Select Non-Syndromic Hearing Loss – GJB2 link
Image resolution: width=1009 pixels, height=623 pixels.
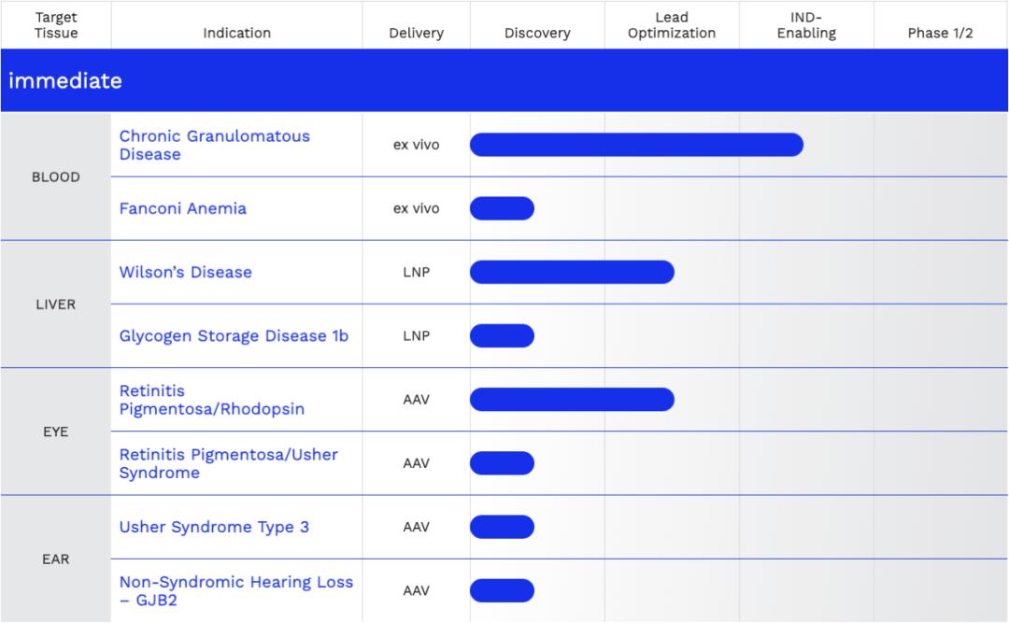coord(235,590)
